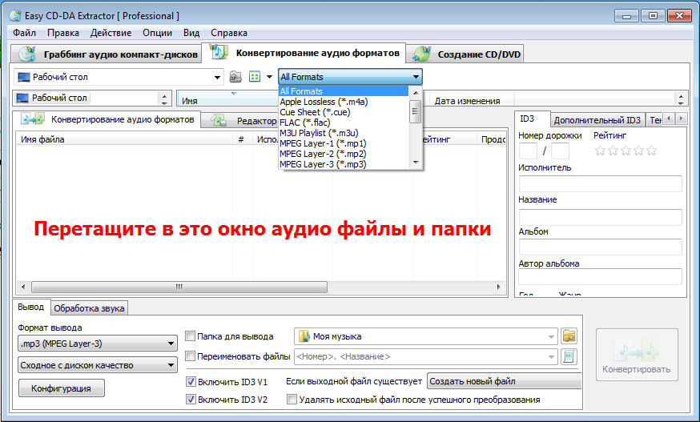Open the Вид menu
The width and height of the screenshot is (700, 422).
click(x=191, y=33)
